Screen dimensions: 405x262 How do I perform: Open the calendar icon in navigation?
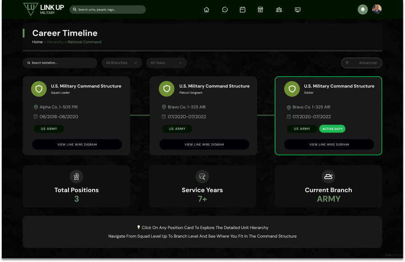point(242,9)
